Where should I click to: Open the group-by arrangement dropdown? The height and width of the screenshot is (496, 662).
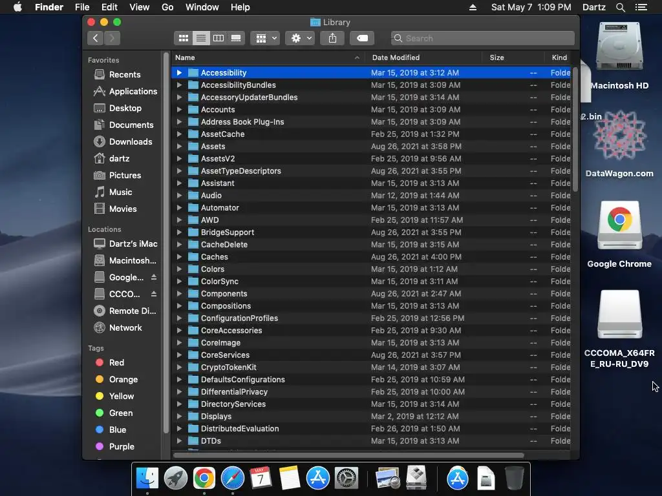265,38
